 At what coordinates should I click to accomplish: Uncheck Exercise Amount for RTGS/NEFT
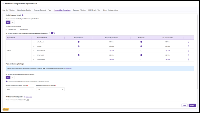coord(79,55)
